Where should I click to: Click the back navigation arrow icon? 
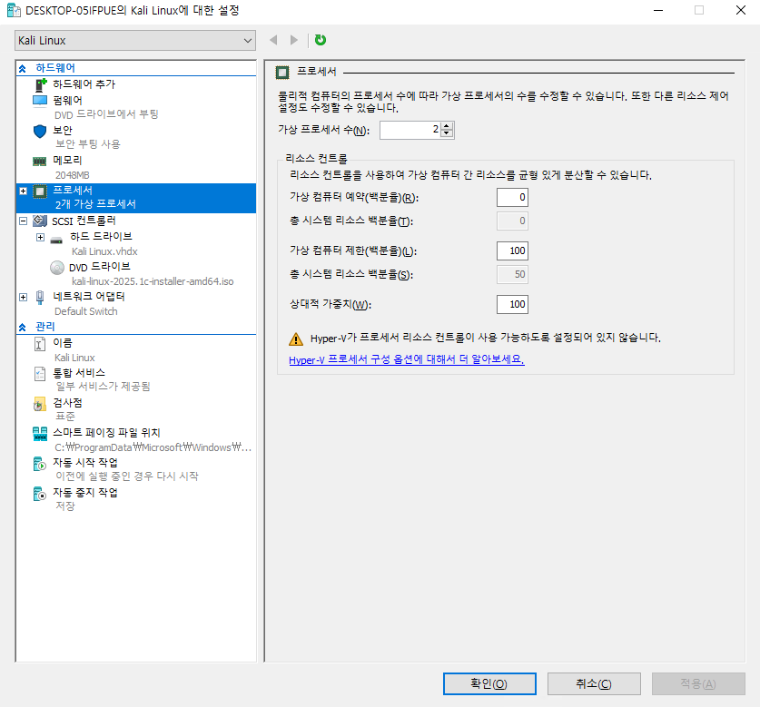pos(273,40)
